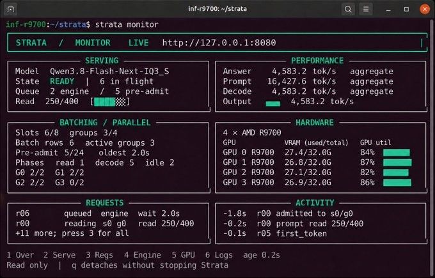Click activity 'r05 first_token' entry
435x278 pixels.
click(x=292, y=234)
